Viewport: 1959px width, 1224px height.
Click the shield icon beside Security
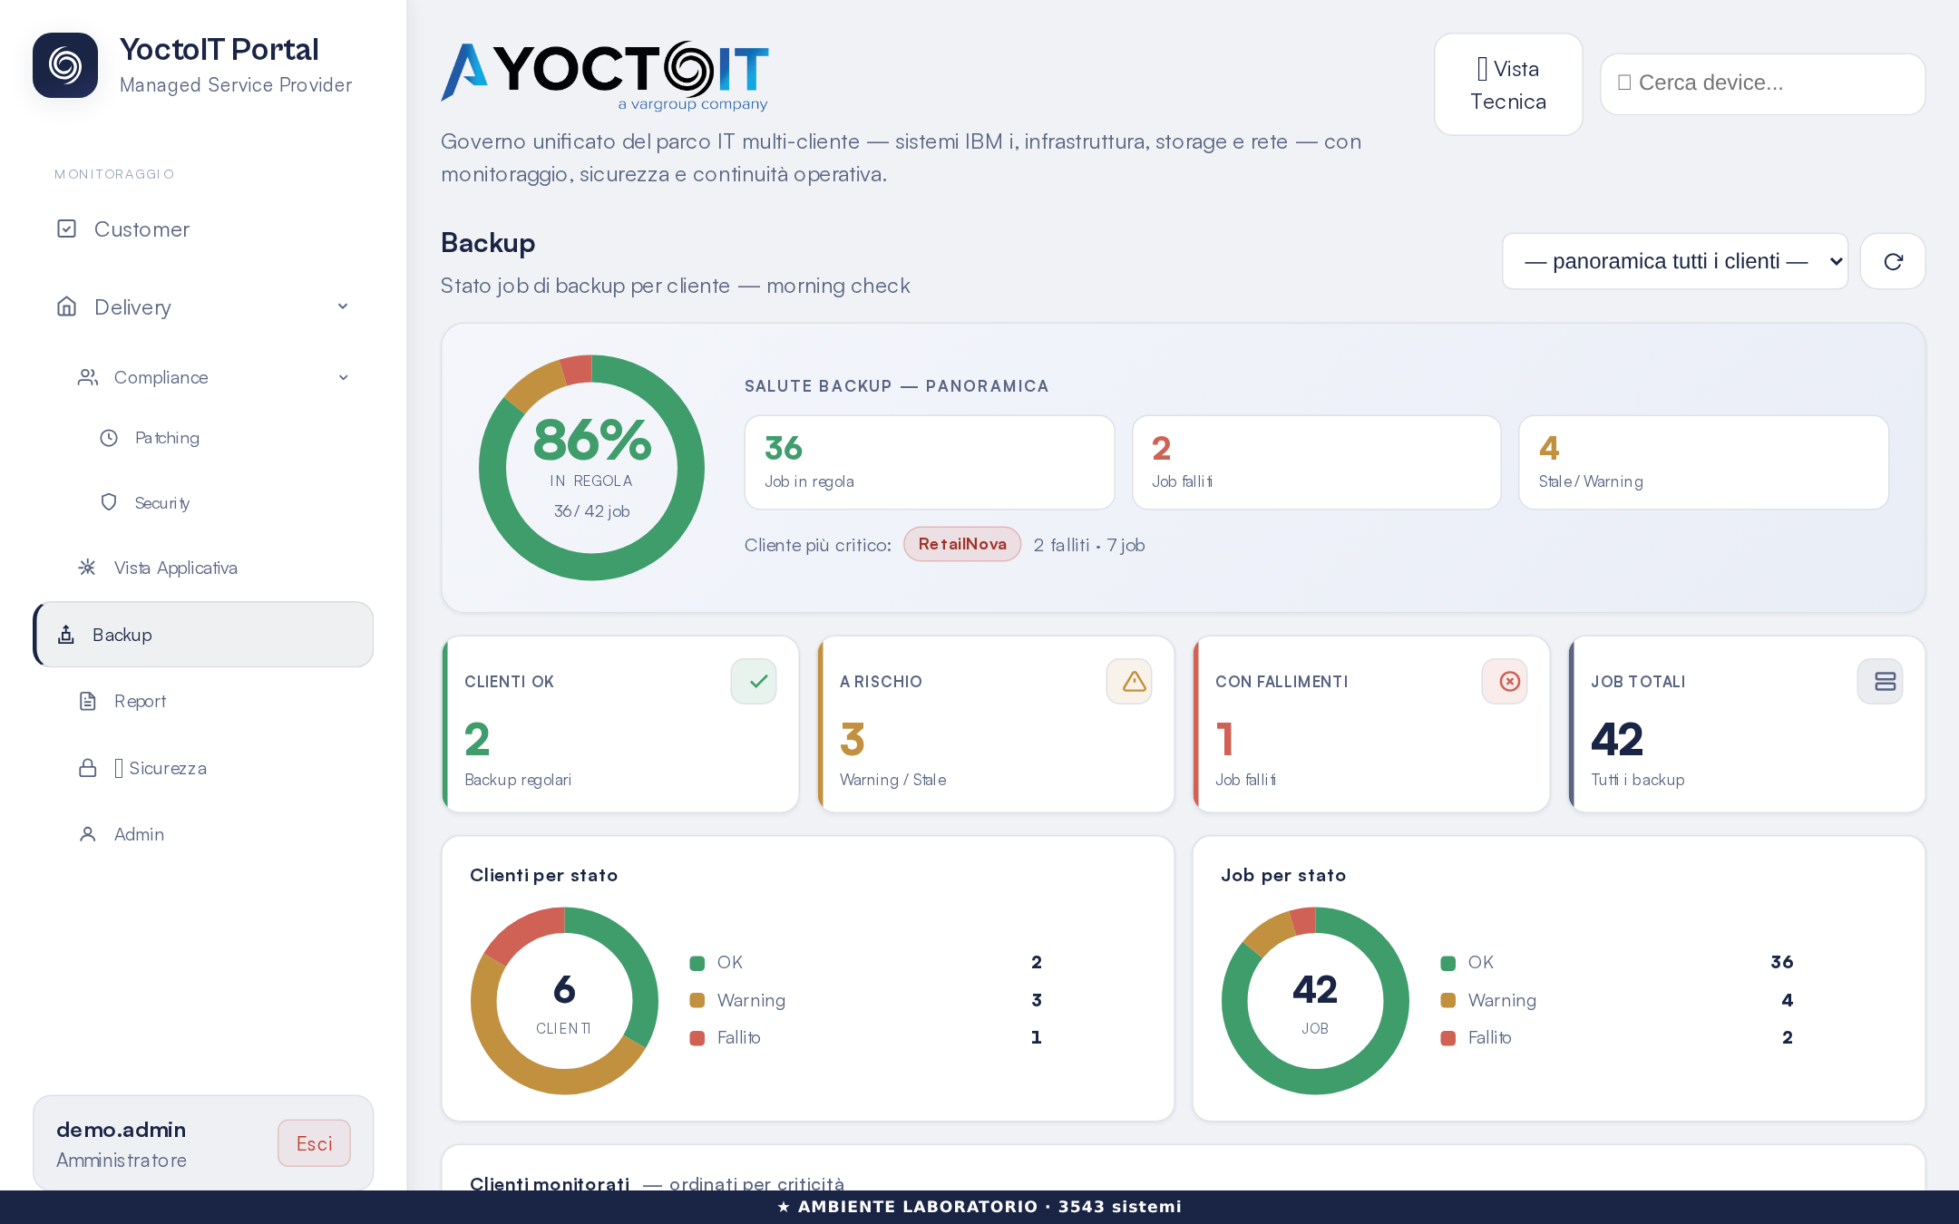tap(109, 502)
